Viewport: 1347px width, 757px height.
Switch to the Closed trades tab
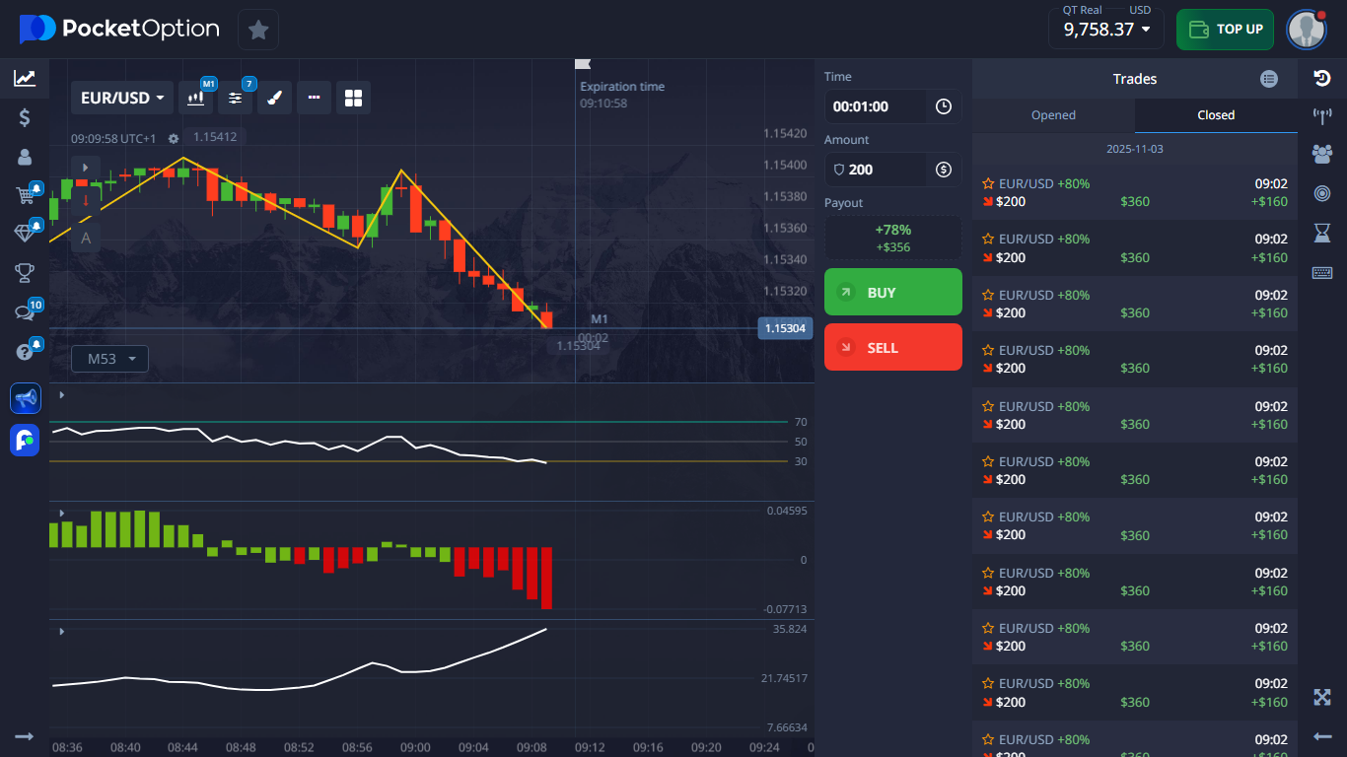(1216, 115)
